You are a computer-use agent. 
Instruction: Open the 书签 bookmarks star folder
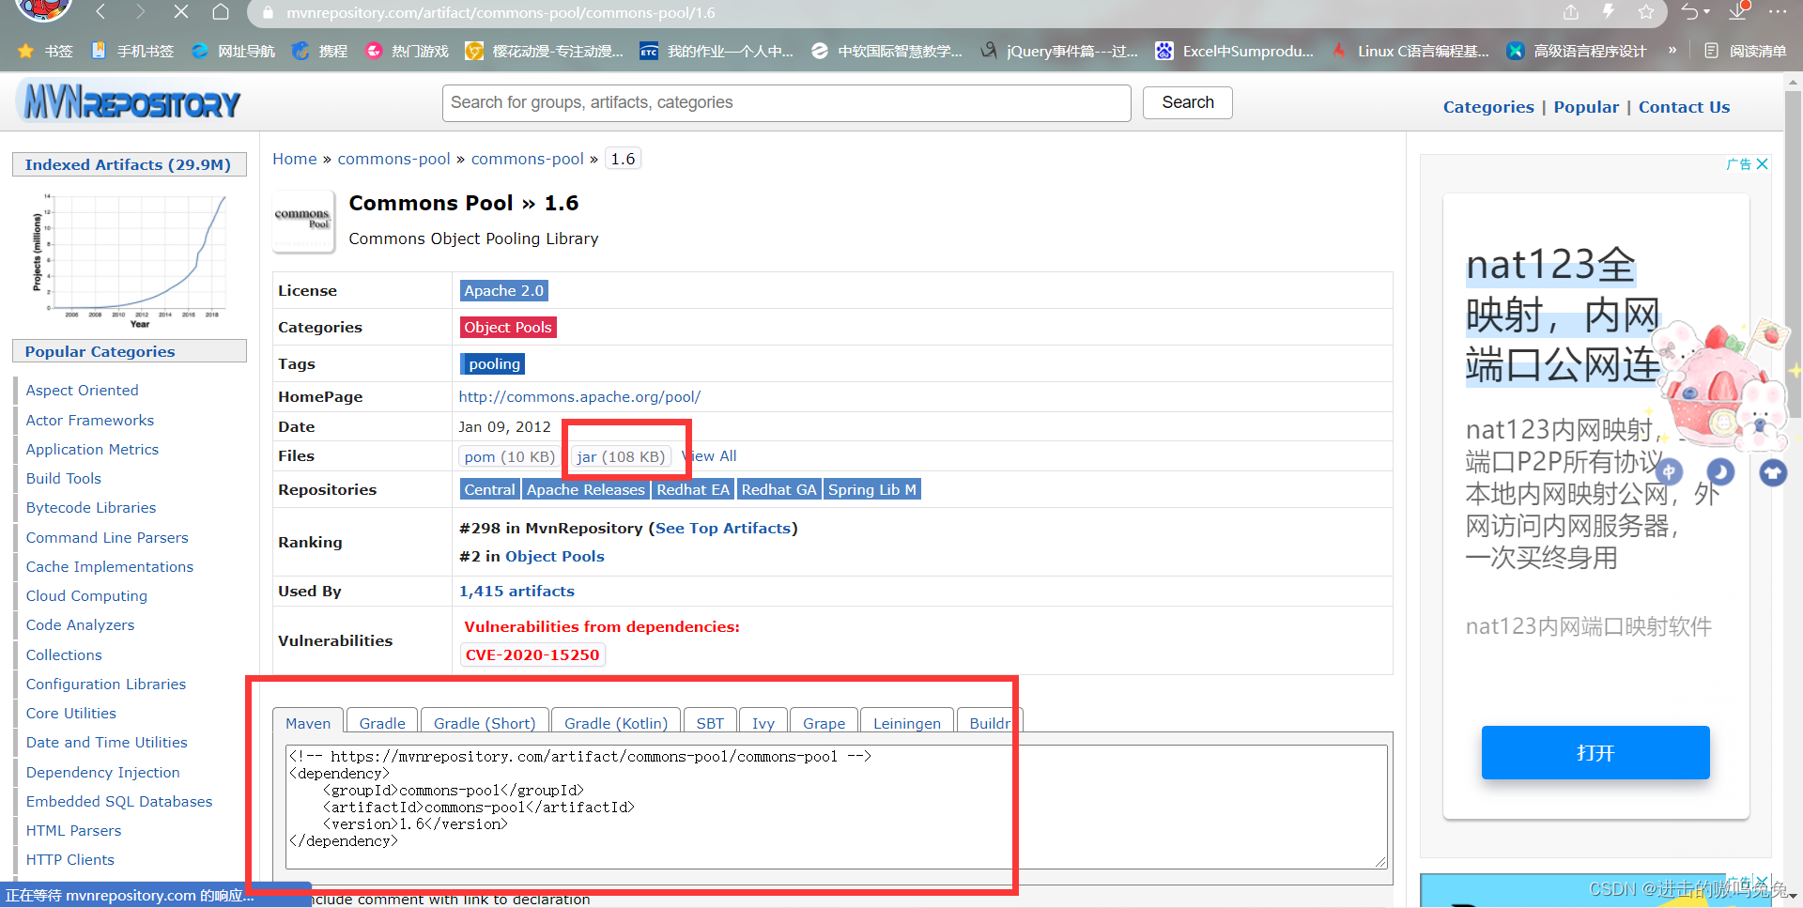pyautogui.click(x=45, y=51)
